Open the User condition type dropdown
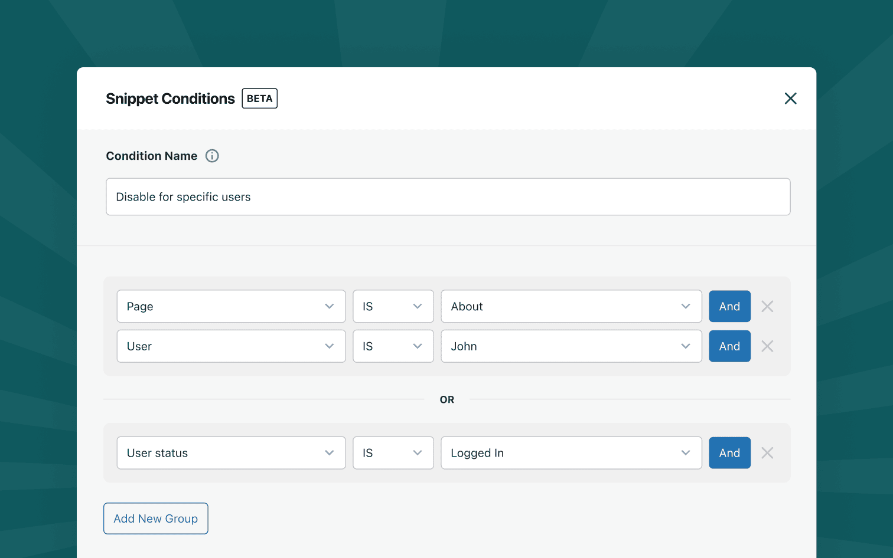 tap(231, 346)
